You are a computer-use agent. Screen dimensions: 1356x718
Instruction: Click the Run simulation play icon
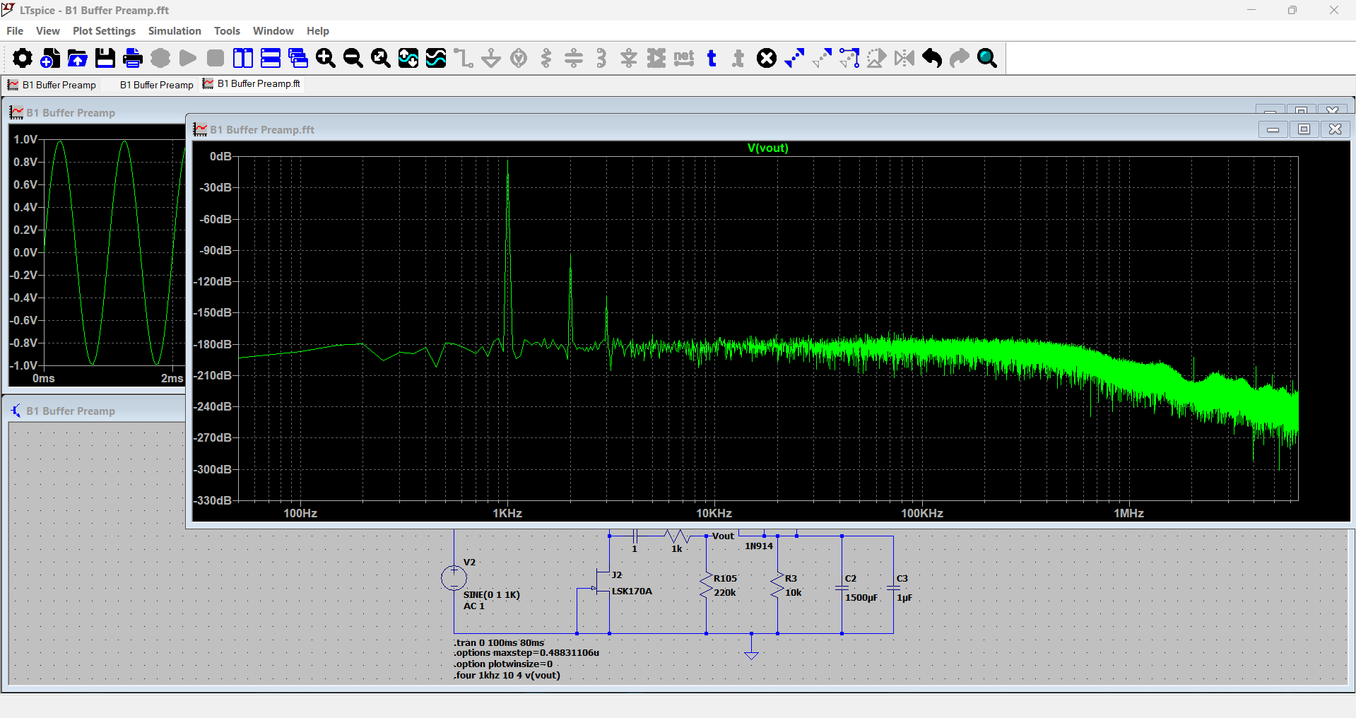188,58
